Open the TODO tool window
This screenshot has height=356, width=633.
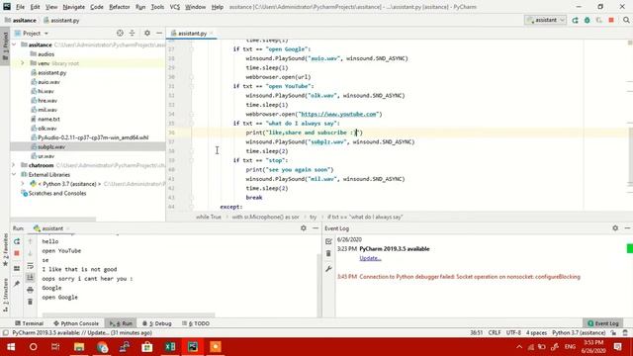tap(196, 323)
